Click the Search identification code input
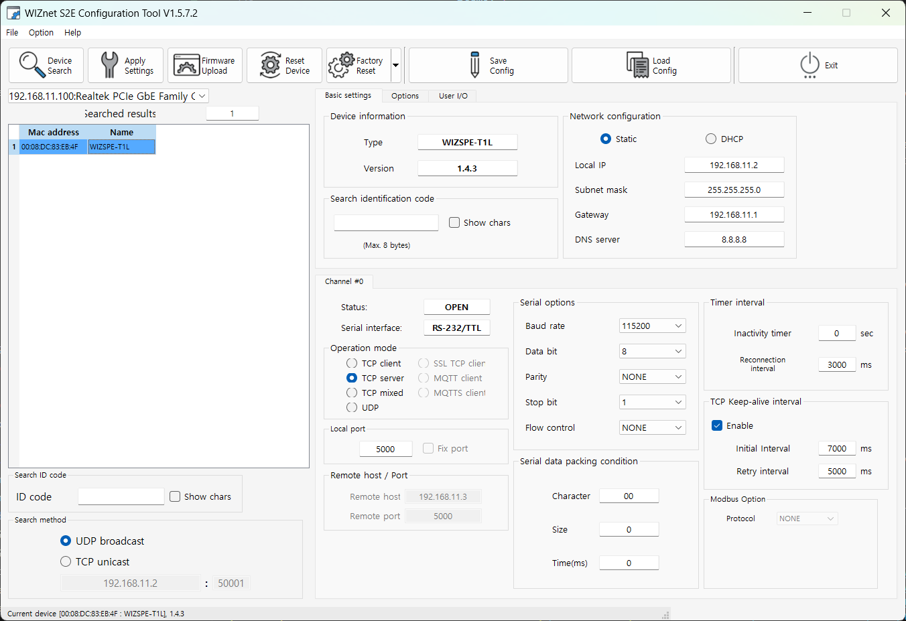This screenshot has height=621, width=906. (386, 222)
